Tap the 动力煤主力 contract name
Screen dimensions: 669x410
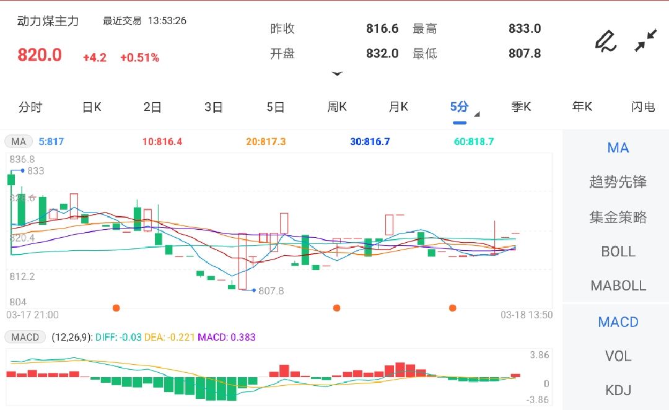(x=48, y=21)
